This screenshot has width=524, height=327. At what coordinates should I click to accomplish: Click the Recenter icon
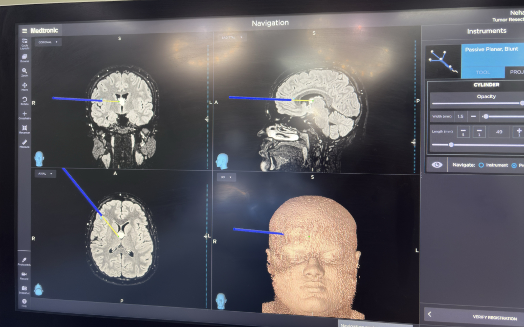pyautogui.click(x=25, y=129)
